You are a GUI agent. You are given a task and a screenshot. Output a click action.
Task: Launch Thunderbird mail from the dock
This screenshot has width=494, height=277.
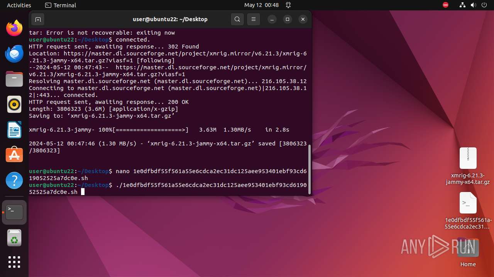14,54
